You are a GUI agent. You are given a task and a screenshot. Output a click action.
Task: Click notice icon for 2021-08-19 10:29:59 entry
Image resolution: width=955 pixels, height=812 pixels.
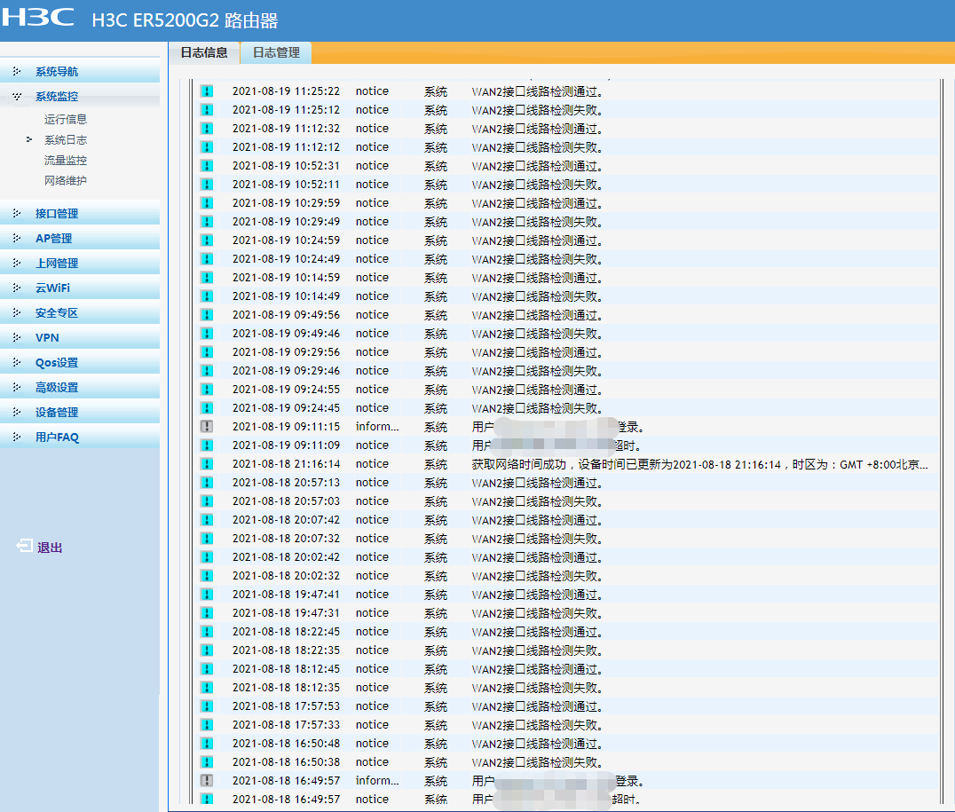tap(207, 203)
